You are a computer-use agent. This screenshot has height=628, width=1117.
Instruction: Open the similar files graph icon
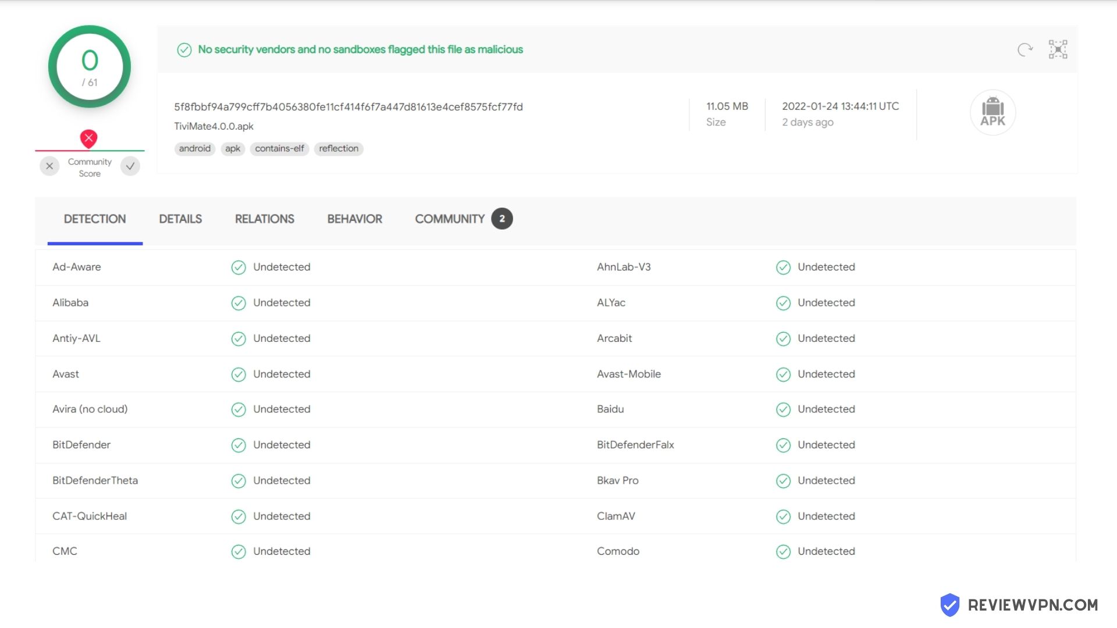(1058, 49)
